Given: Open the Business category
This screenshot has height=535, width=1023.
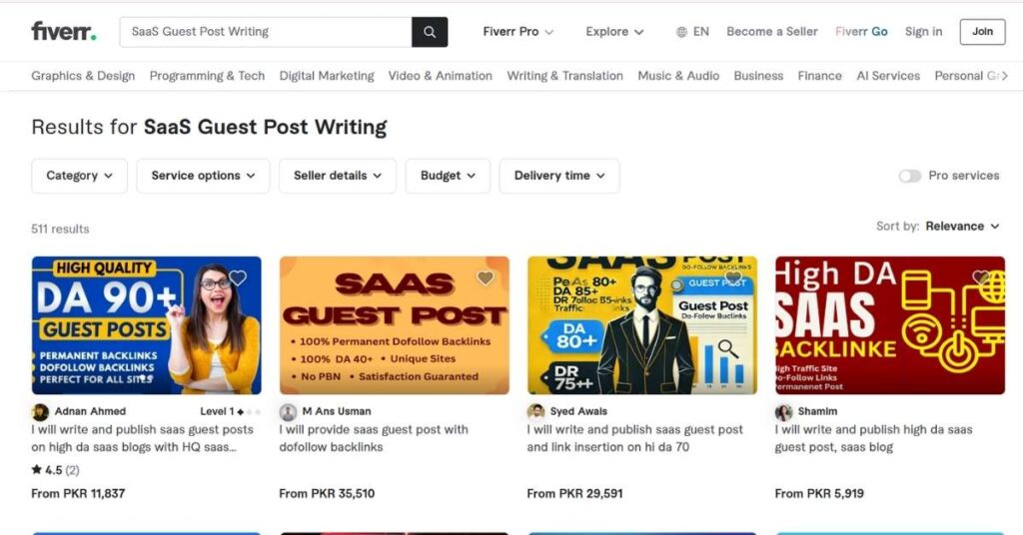Looking at the screenshot, I should pos(758,76).
